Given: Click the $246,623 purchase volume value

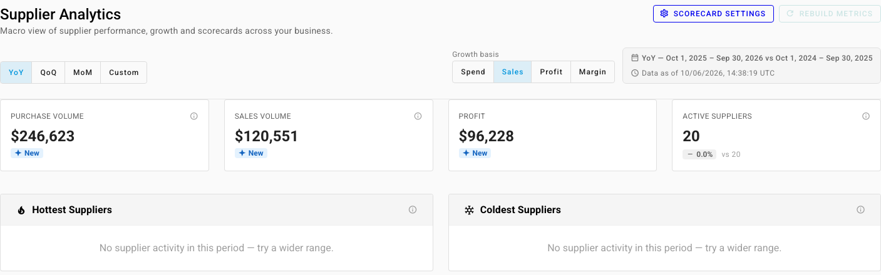Looking at the screenshot, I should [43, 136].
